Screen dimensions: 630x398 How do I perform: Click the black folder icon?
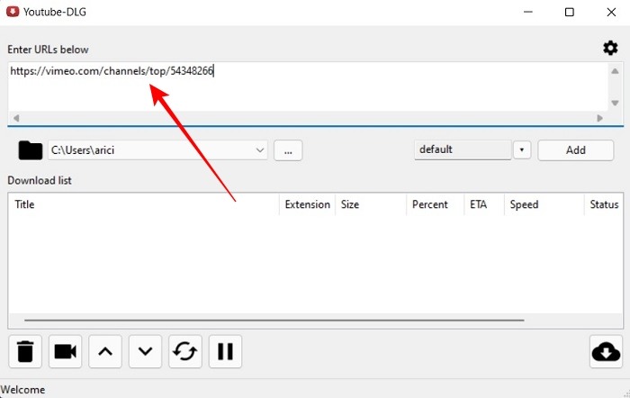[x=31, y=150]
